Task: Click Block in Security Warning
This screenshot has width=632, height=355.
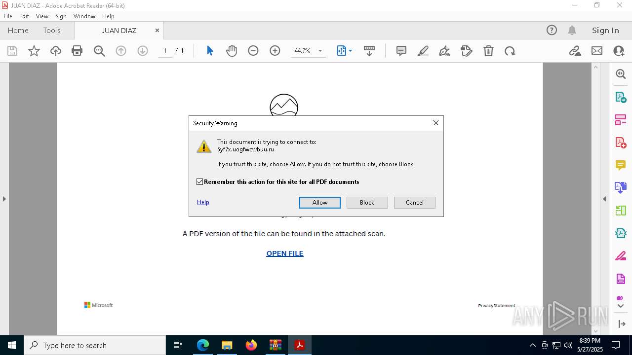Action: (x=367, y=203)
